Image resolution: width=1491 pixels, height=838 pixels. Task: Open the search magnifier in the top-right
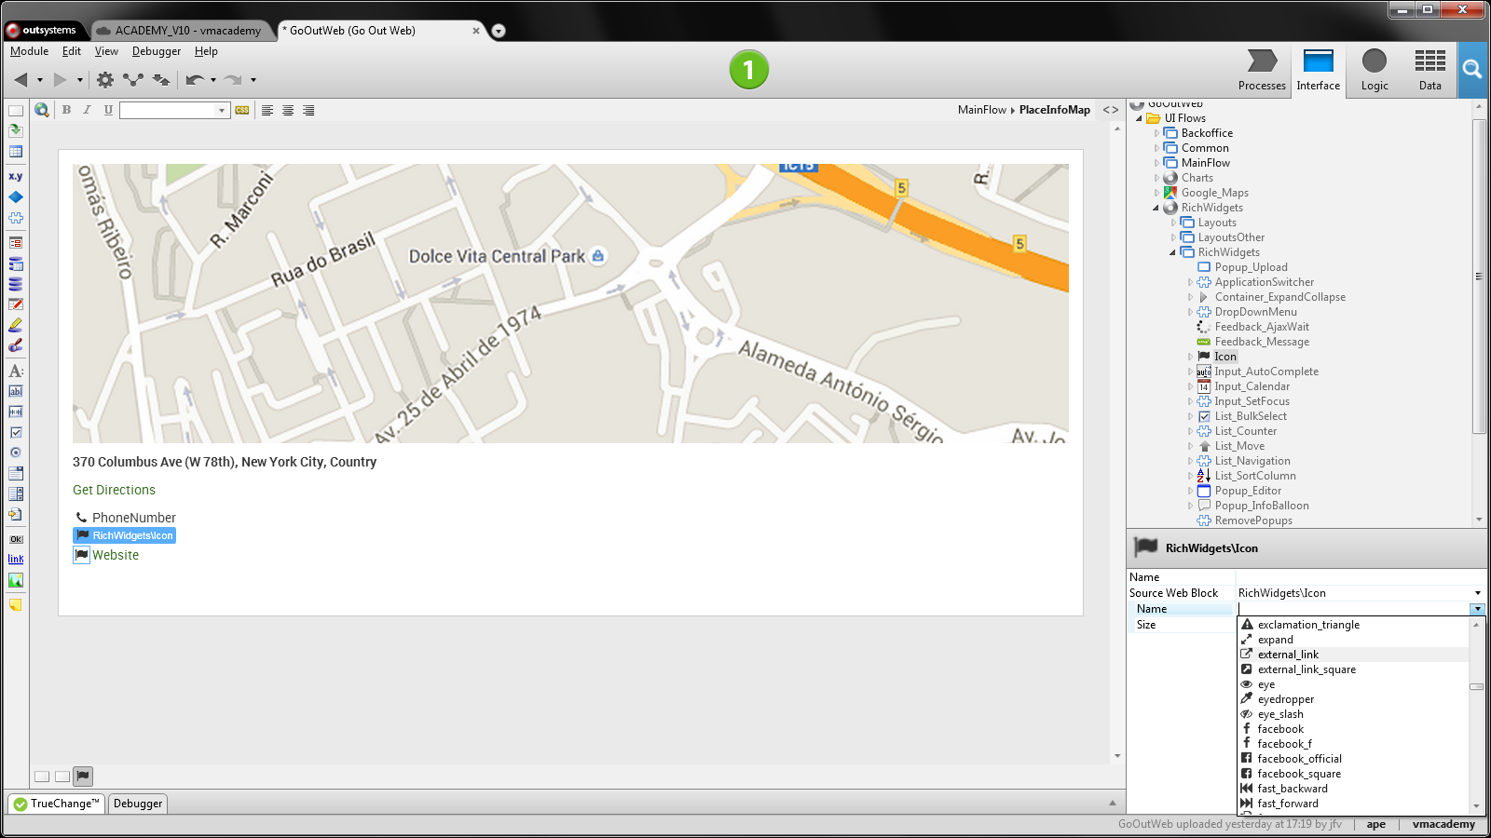click(1472, 69)
